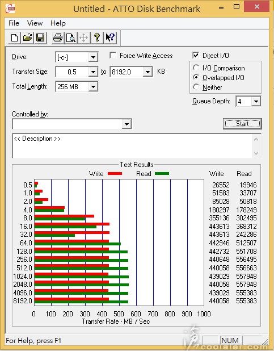Image resolution: width=274 pixels, height=351 pixels.
Task: Enable the Force Write Access checkbox
Action: (x=113, y=55)
